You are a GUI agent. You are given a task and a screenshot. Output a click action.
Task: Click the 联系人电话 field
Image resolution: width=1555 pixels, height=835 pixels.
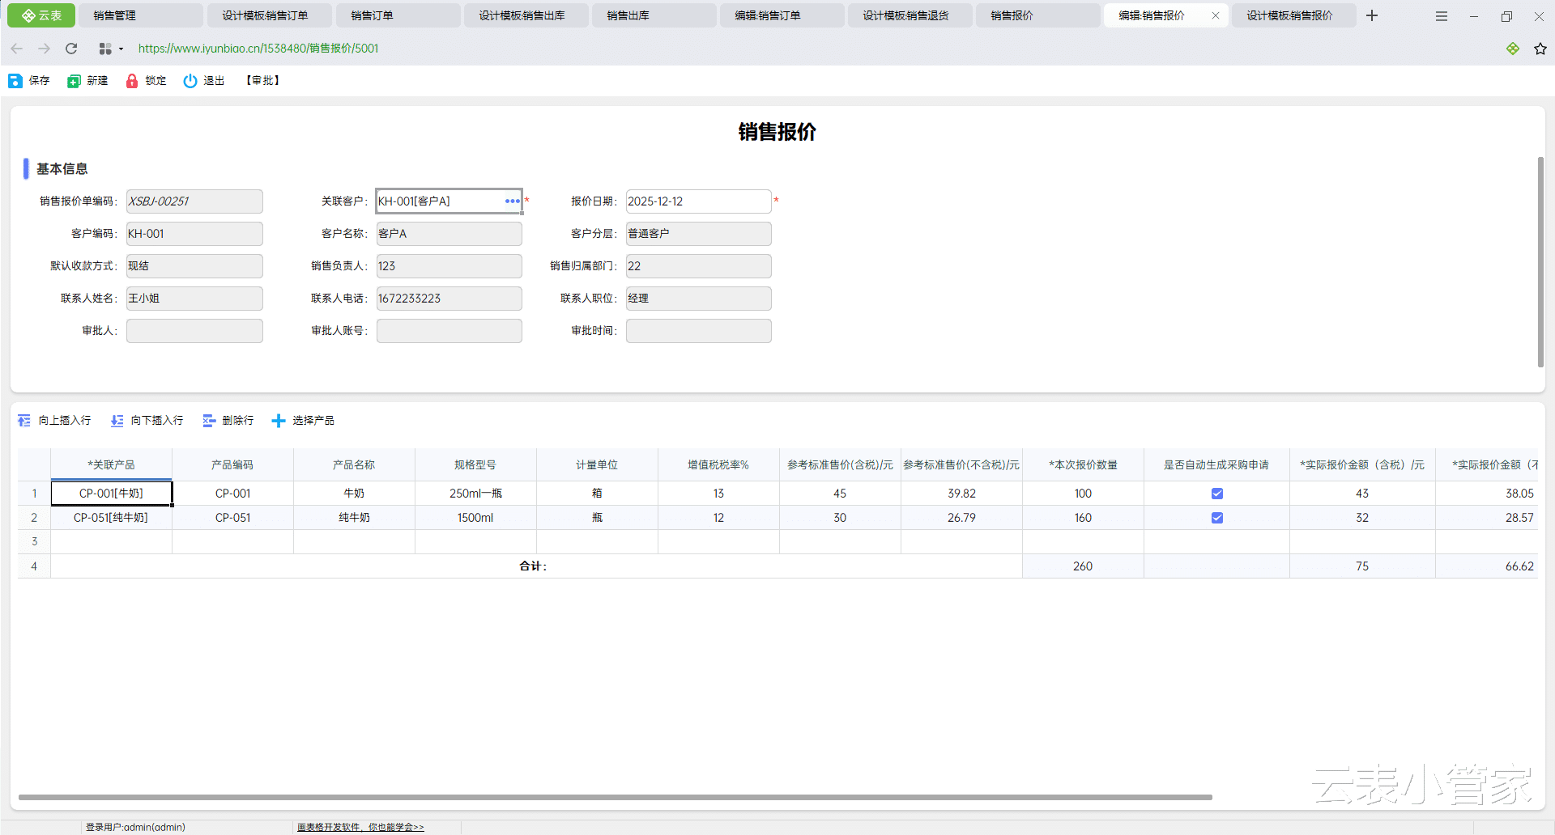pyautogui.click(x=449, y=299)
